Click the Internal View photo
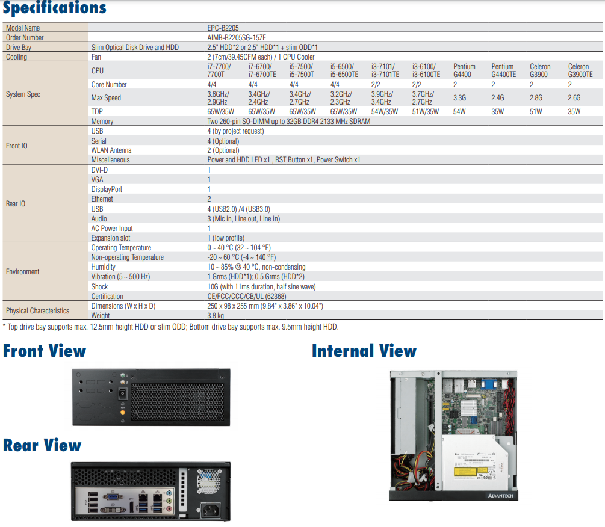The image size is (605, 527). [x=453, y=436]
